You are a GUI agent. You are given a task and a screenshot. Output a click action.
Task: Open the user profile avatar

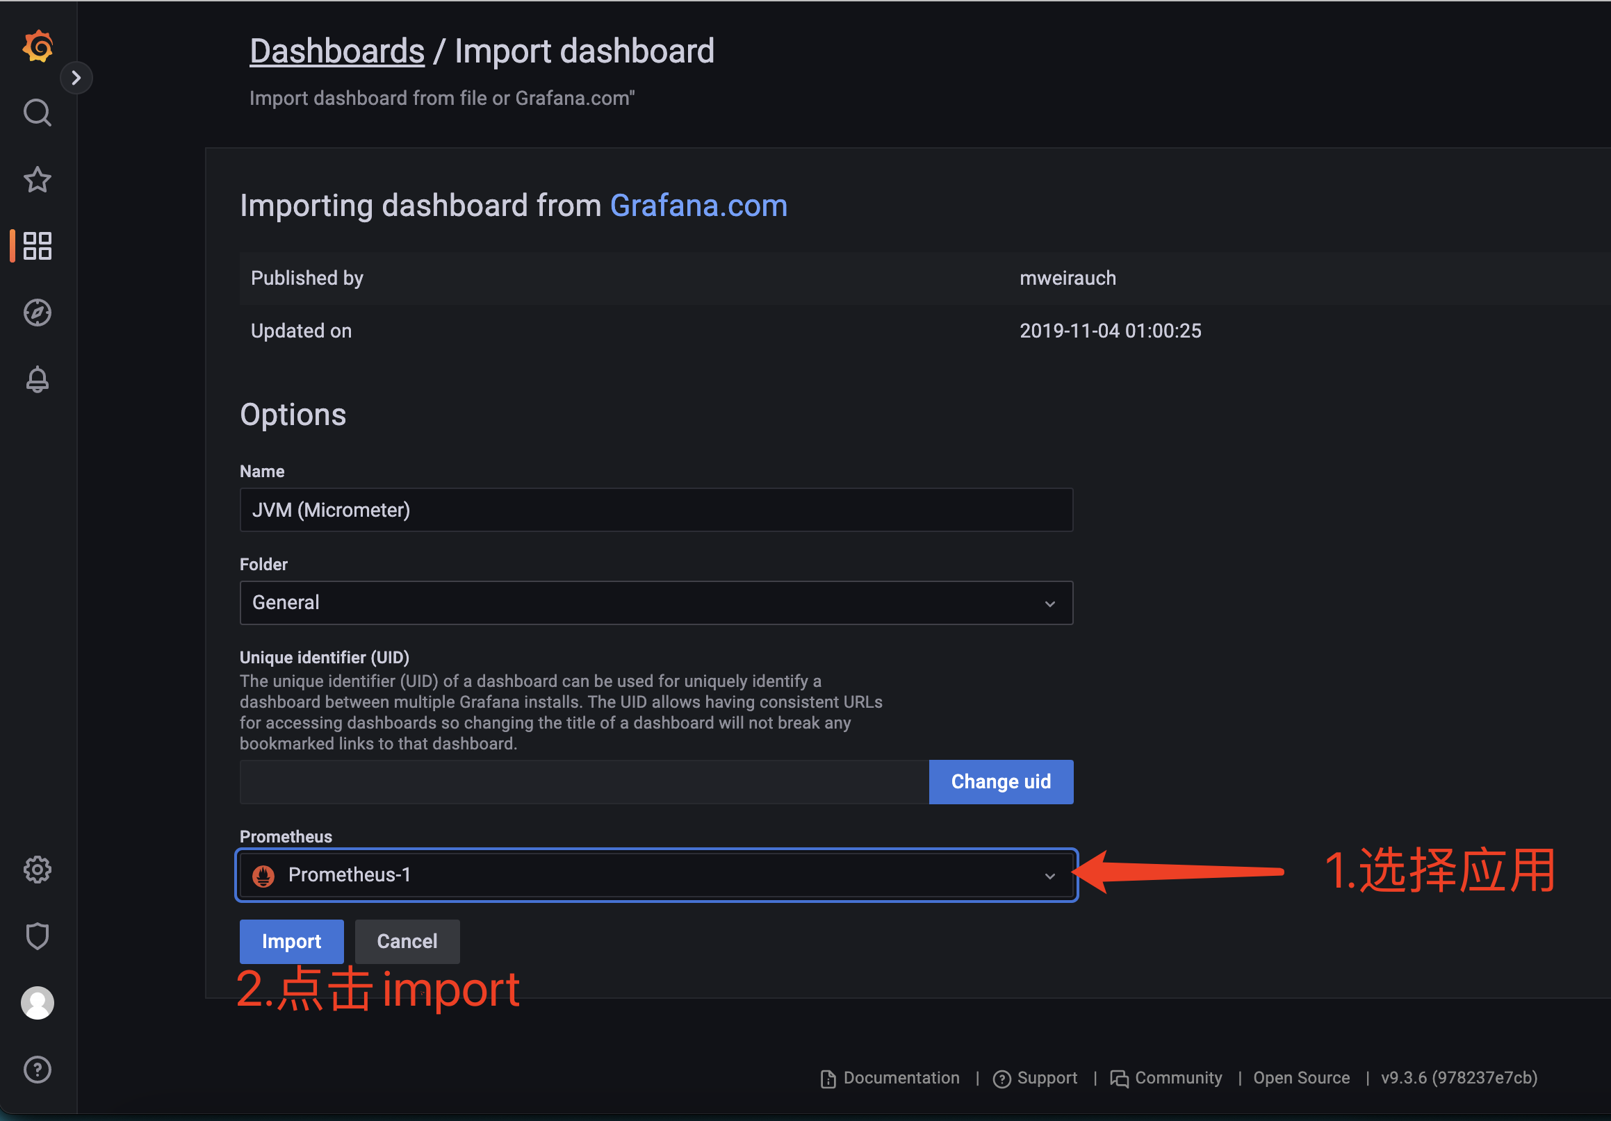point(38,1003)
